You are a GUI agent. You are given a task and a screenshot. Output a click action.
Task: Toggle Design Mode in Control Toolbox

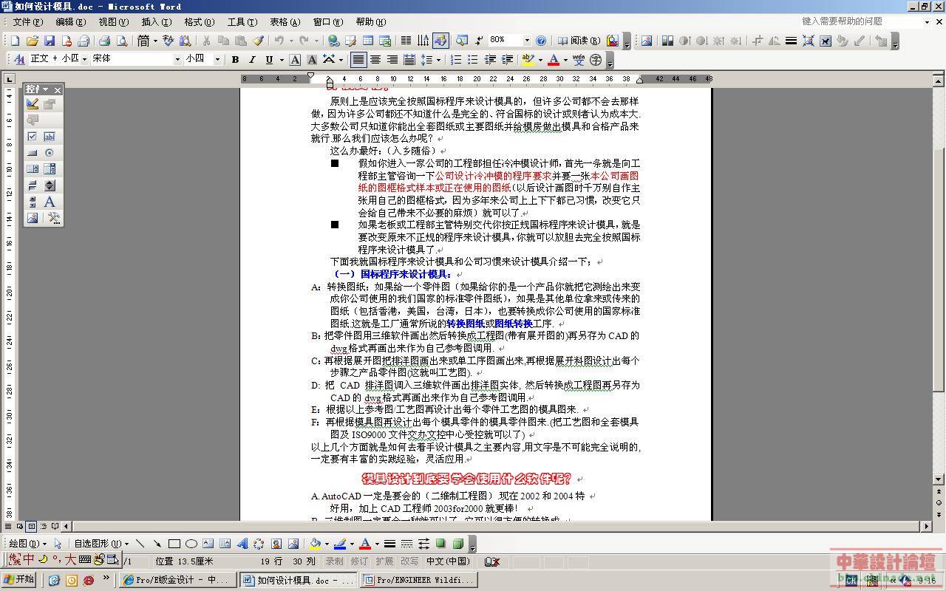coord(33,104)
